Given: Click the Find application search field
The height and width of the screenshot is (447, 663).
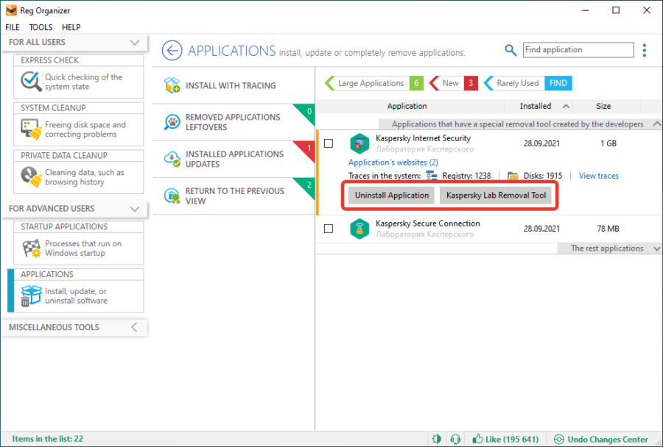Looking at the screenshot, I should click(x=578, y=50).
